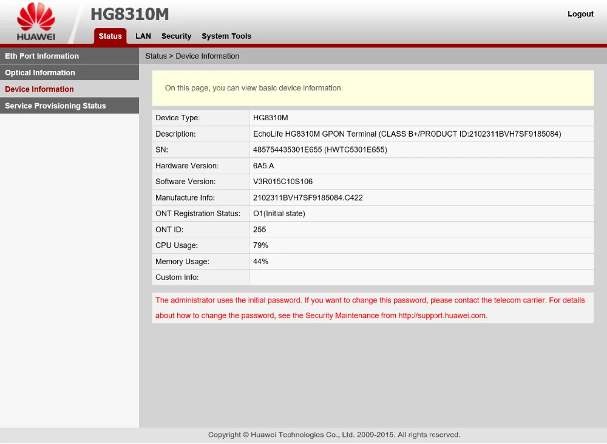Go to System Tools tab
607x444 pixels.
pyautogui.click(x=226, y=36)
